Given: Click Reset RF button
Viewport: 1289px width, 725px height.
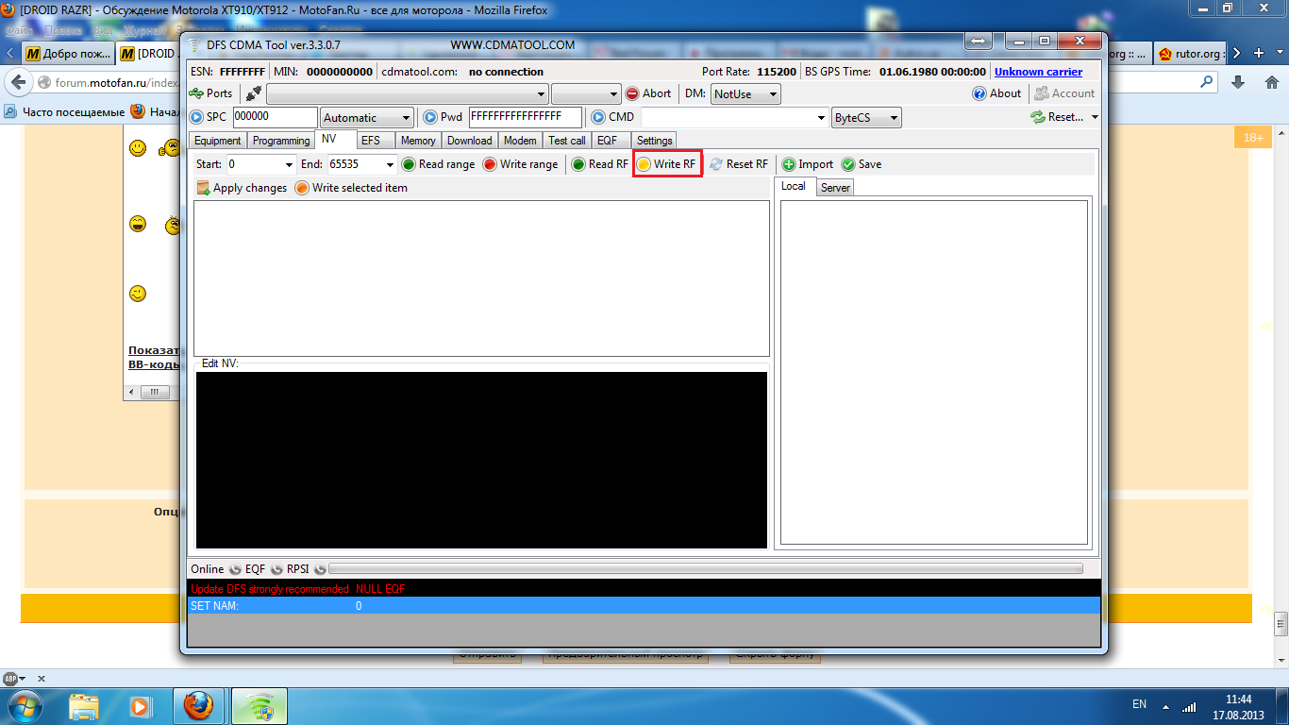Looking at the screenshot, I should click(x=739, y=164).
